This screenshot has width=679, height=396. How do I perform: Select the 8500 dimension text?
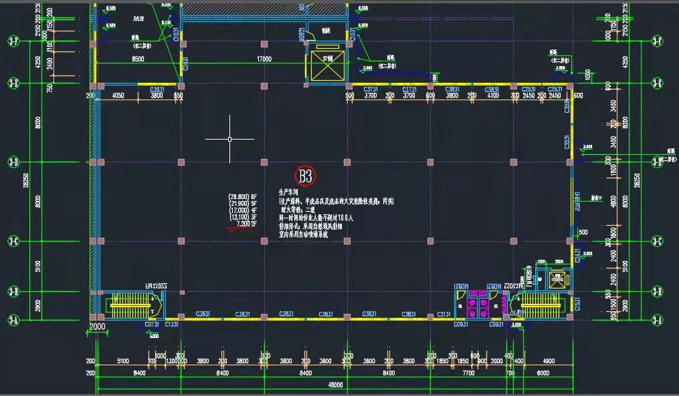pos(138,59)
